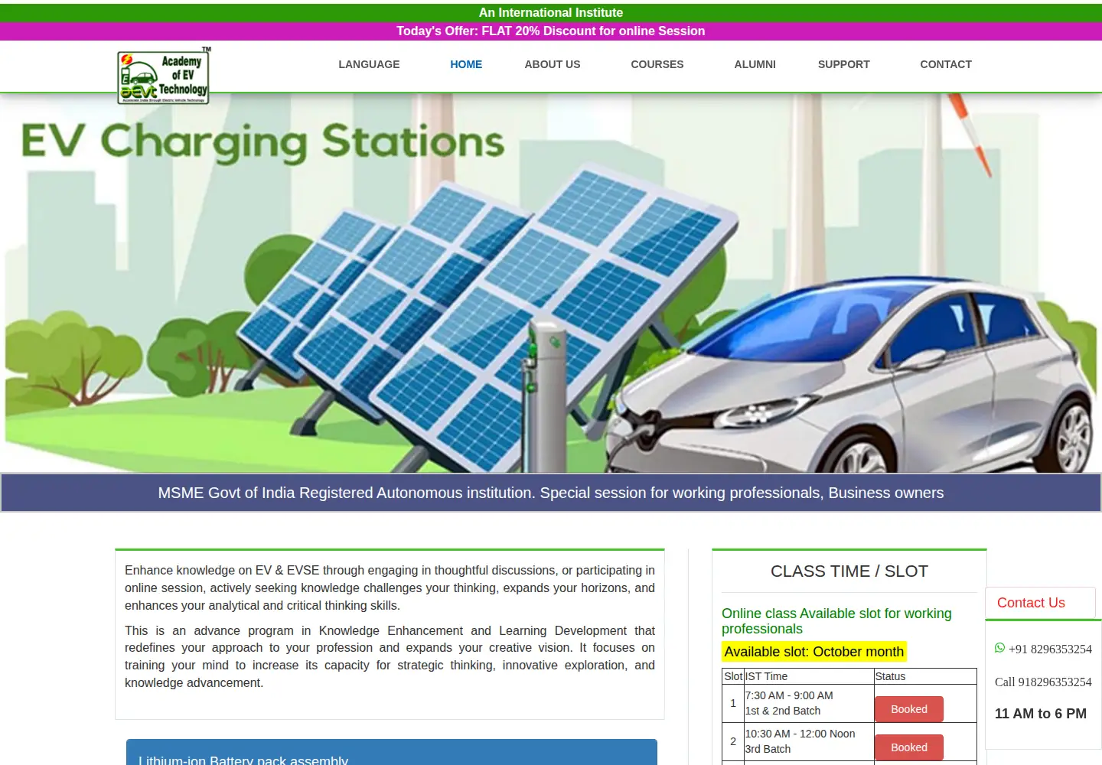Open the ABOUT US menu
1102x765 pixels.
[553, 64]
